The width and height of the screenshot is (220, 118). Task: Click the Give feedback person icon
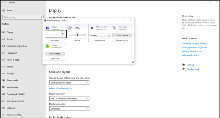click(x=183, y=69)
